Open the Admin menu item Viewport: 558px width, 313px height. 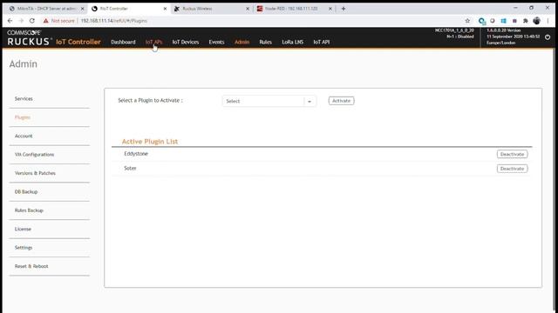(242, 42)
